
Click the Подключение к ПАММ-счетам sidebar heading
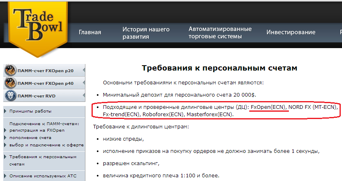point(44,124)
